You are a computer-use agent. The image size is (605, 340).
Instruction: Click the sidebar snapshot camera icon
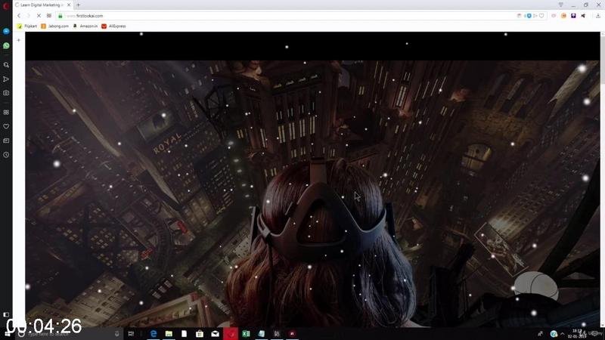click(x=6, y=93)
